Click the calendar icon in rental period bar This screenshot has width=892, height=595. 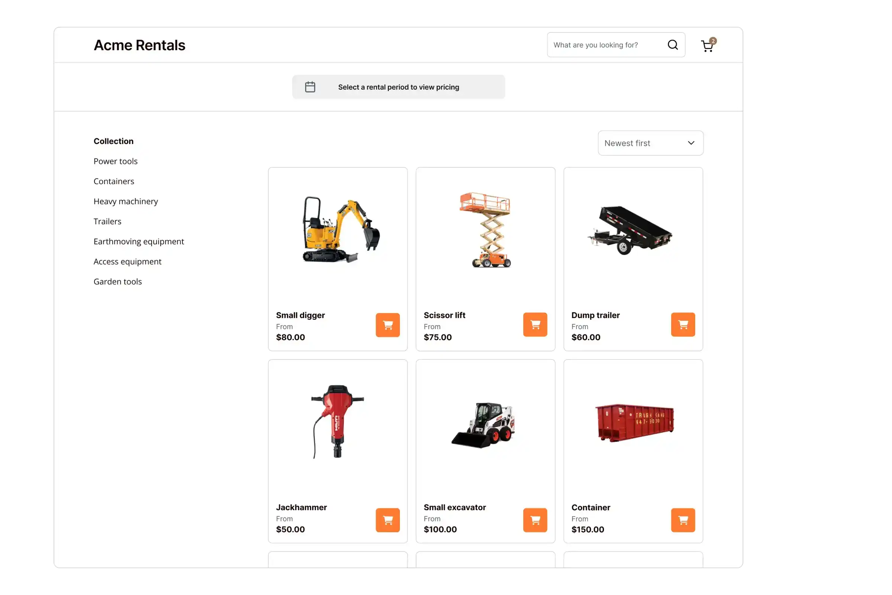click(310, 87)
